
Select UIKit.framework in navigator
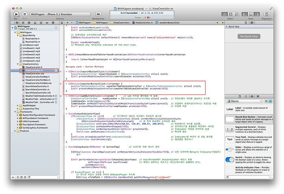31,121
